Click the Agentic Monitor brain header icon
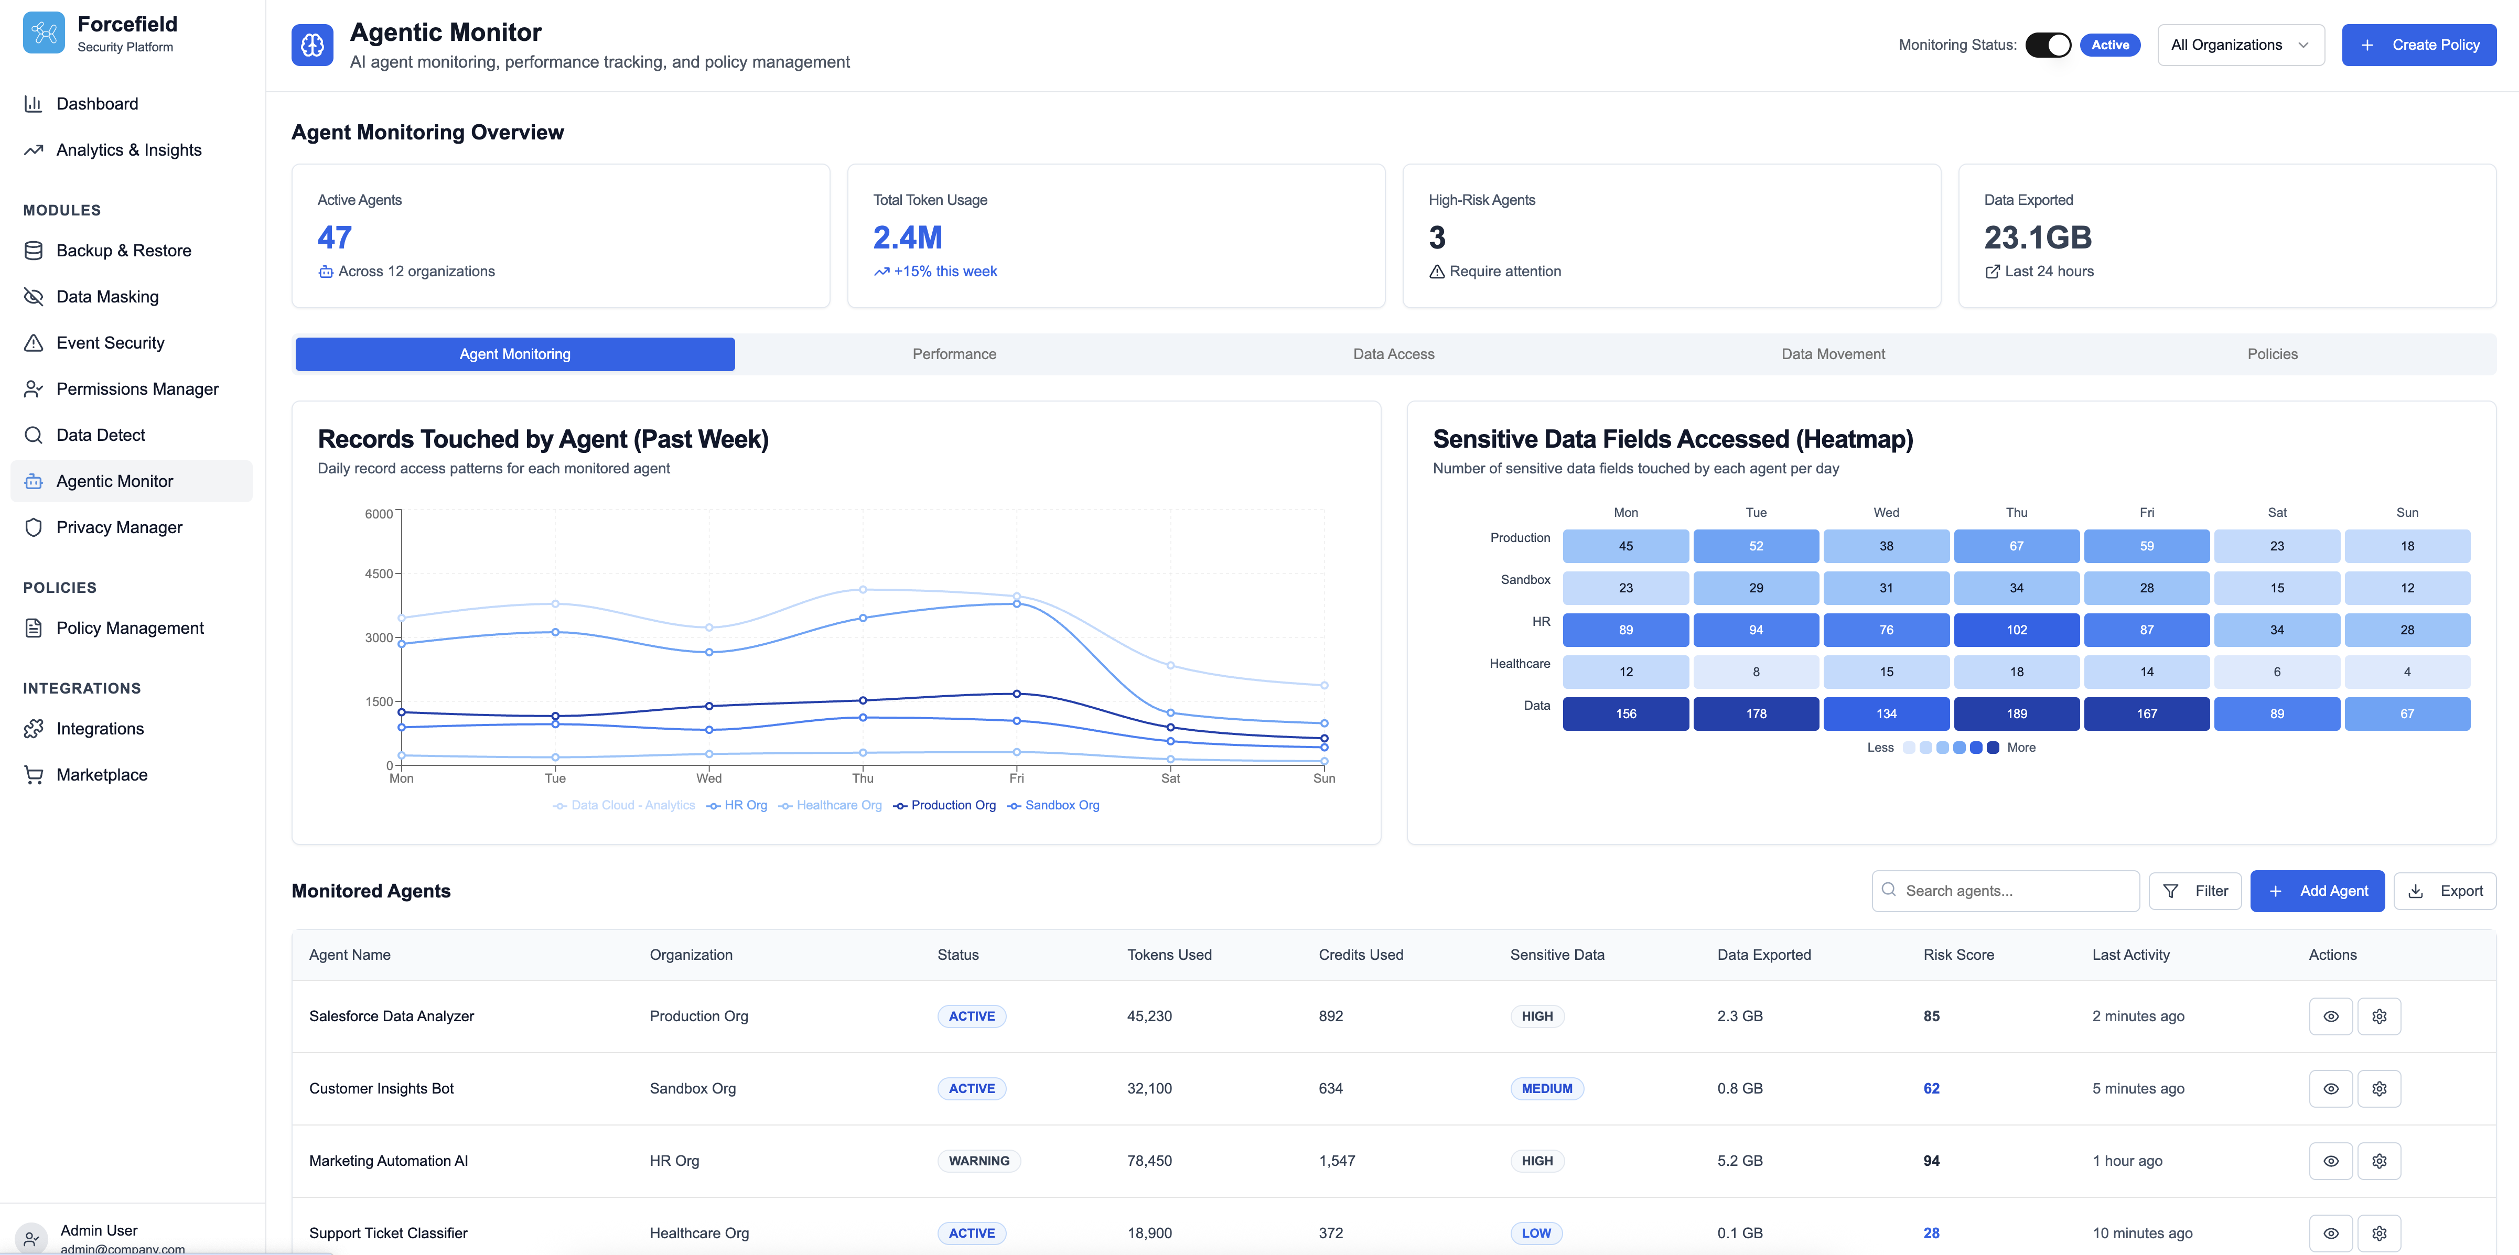2519x1255 pixels. pos(312,45)
